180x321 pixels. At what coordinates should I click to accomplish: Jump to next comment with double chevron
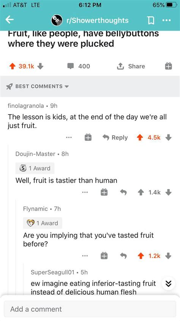coord(168,284)
